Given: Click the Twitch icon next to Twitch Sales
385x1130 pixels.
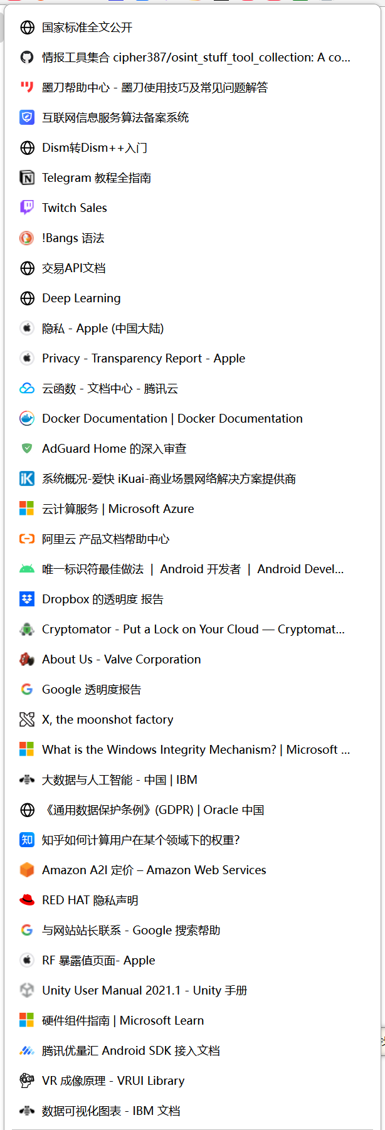Looking at the screenshot, I should pos(27,208).
